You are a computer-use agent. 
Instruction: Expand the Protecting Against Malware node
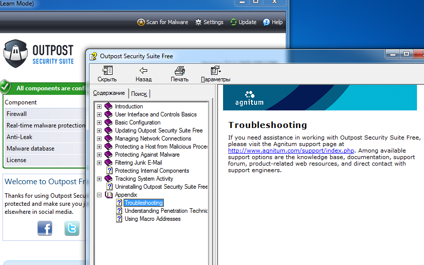click(x=99, y=155)
